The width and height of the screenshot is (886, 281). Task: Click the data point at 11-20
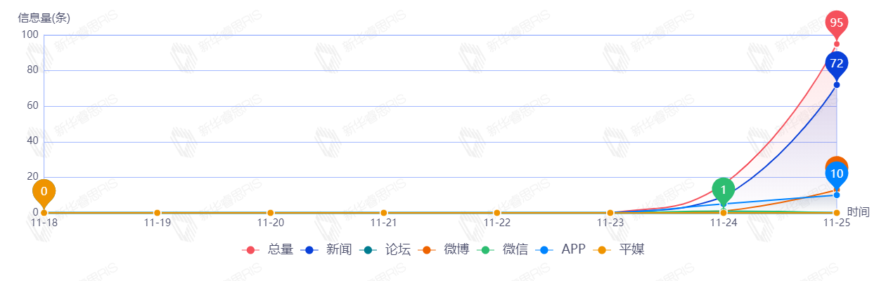click(270, 213)
